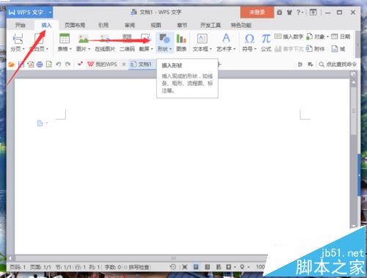Save the document with the save icon
The width and height of the screenshot is (367, 278).
click(x=21, y=65)
